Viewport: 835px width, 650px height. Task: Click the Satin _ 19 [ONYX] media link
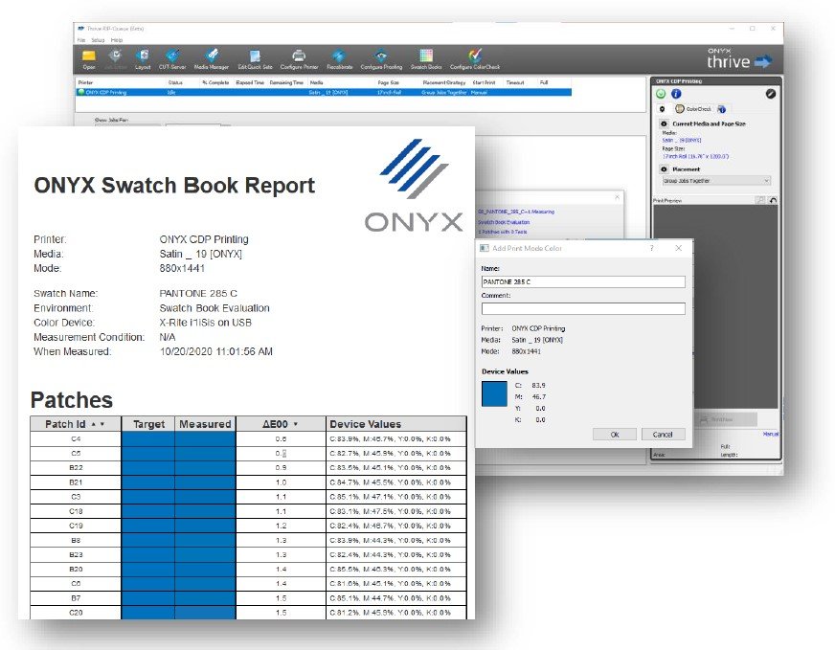tap(681, 140)
